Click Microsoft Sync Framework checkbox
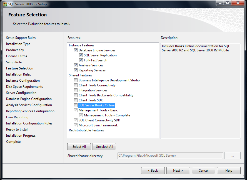 [x=76, y=125]
